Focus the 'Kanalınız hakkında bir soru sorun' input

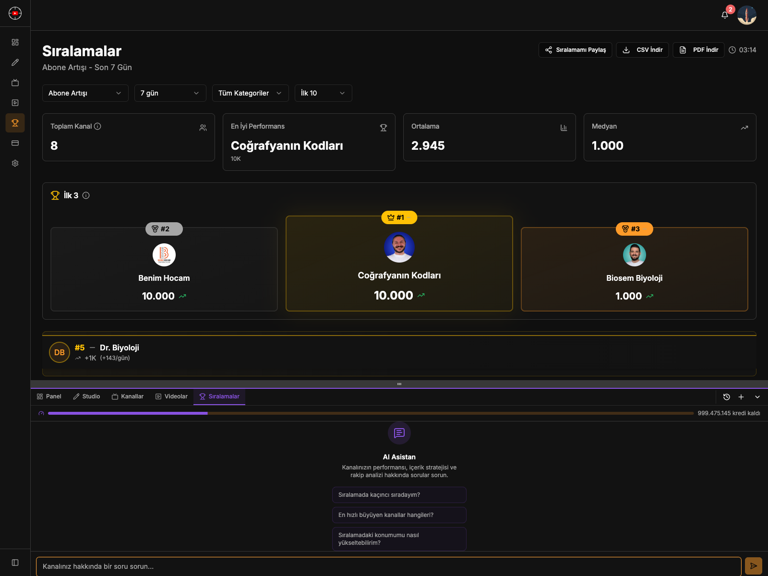[389, 566]
